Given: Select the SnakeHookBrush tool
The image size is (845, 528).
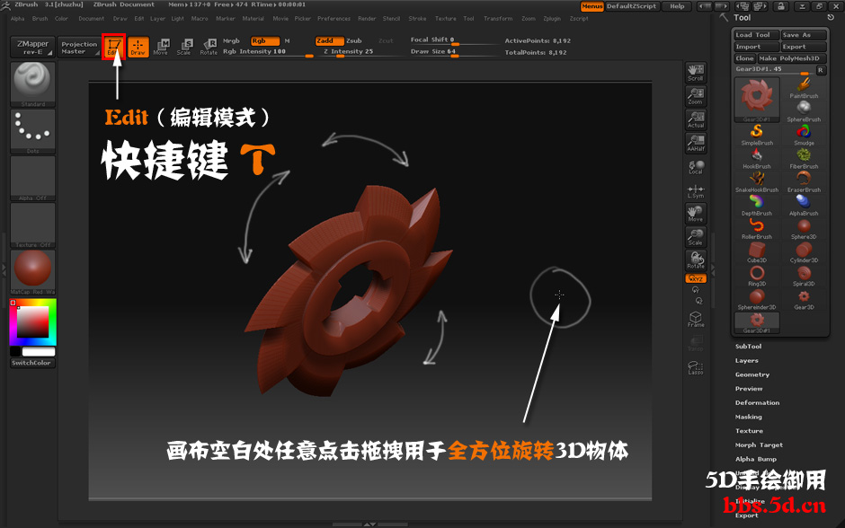Looking at the screenshot, I should (757, 182).
